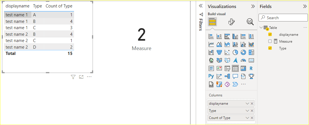Image resolution: width=309 pixels, height=125 pixels.
Task: Toggle the displayname field checkbox
Action: pyautogui.click(x=270, y=35)
